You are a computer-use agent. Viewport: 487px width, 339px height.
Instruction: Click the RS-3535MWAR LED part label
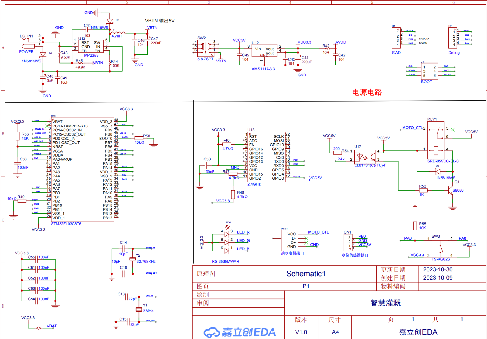tap(225, 262)
